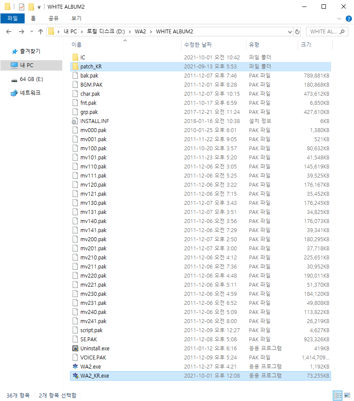Image resolution: width=354 pixels, height=401 pixels.
Task: Click the New folder quick access icon
Action: (x=31, y=6)
